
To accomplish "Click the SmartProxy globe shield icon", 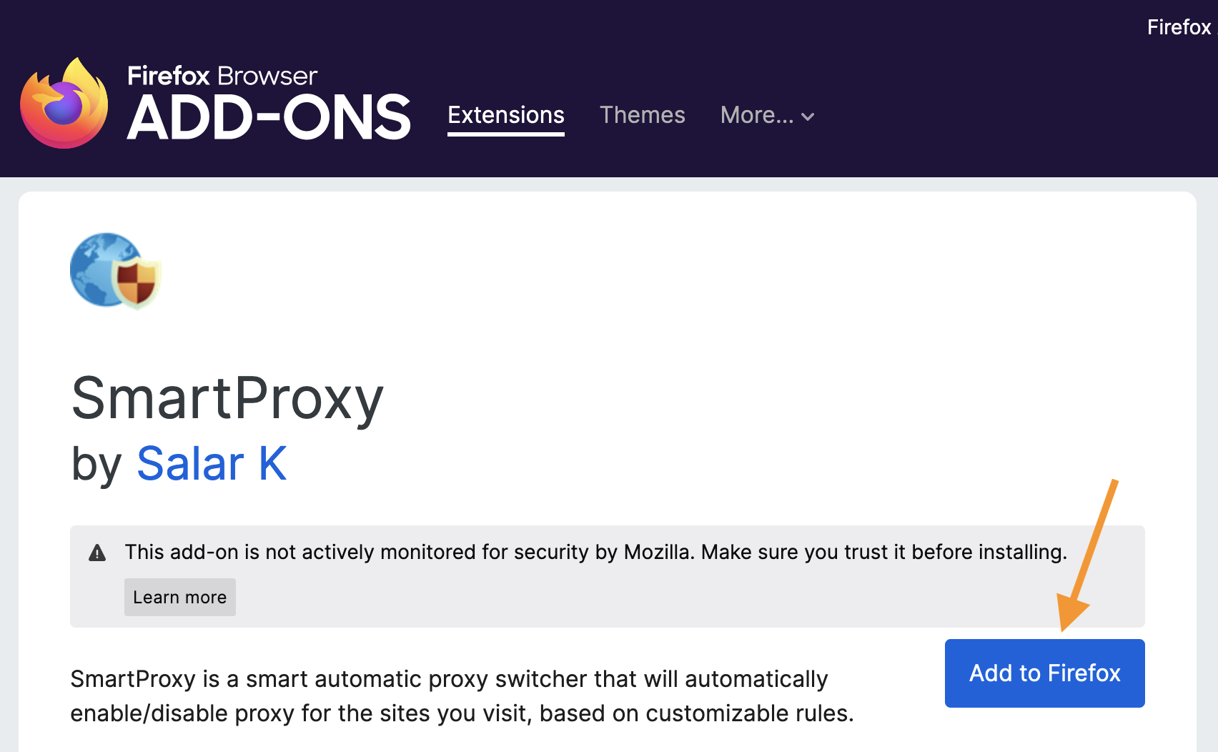I will (115, 271).
